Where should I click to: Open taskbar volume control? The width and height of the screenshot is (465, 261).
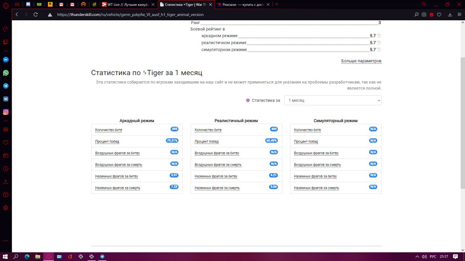click(424, 257)
